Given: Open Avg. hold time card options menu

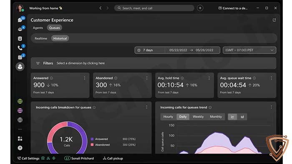Looking at the screenshot, I should click(x=209, y=78).
